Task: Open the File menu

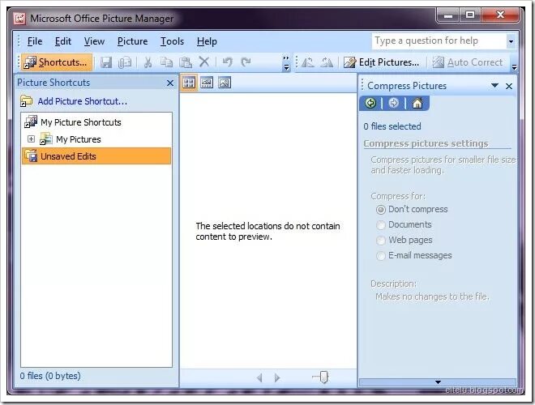Action: tap(35, 41)
